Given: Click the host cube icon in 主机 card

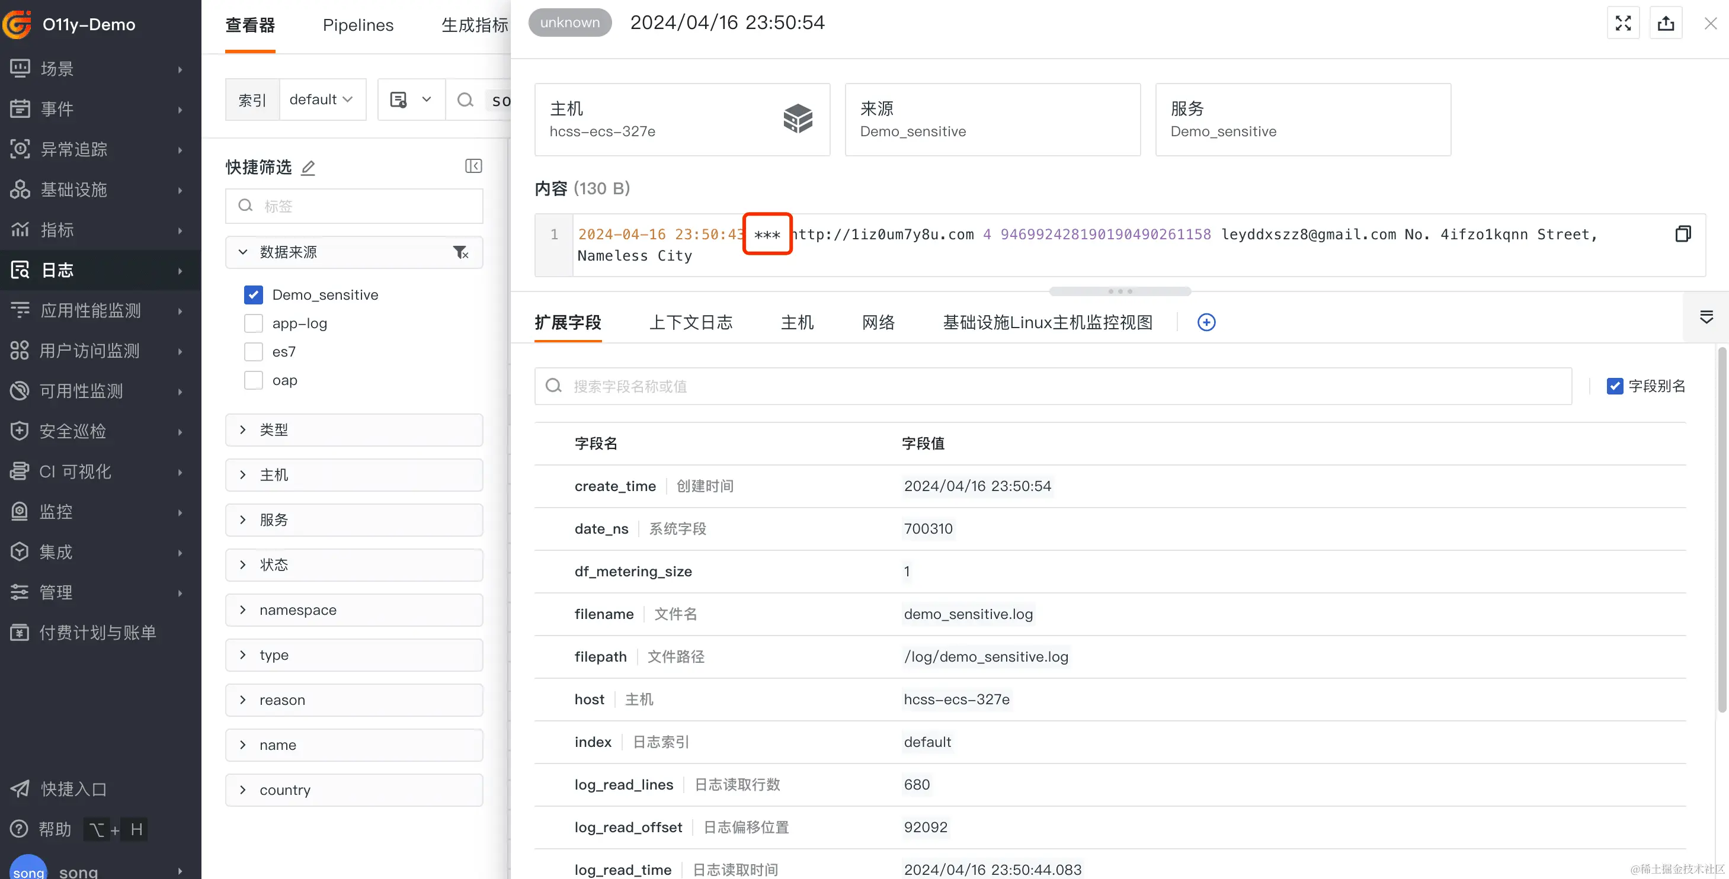Looking at the screenshot, I should [798, 119].
